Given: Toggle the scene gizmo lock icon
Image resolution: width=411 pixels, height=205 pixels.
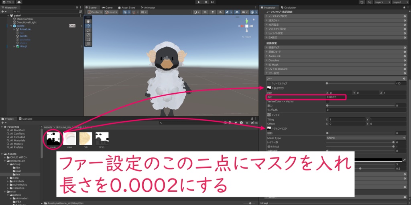Looking at the screenshot, I should coord(254,19).
